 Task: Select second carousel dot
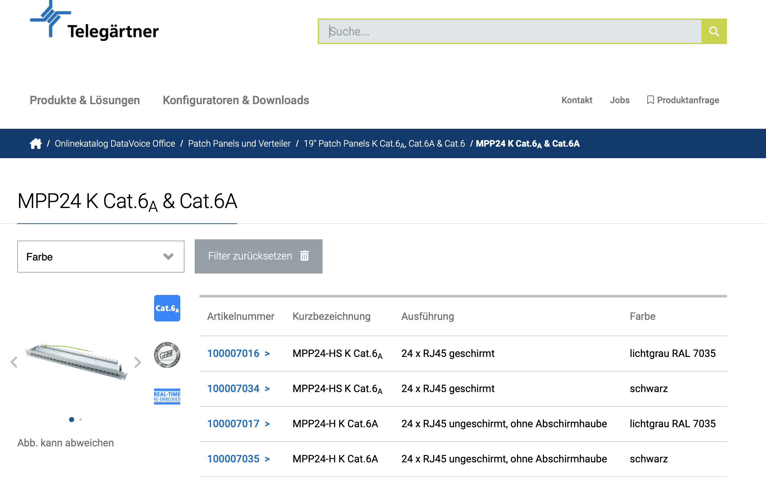tap(81, 419)
